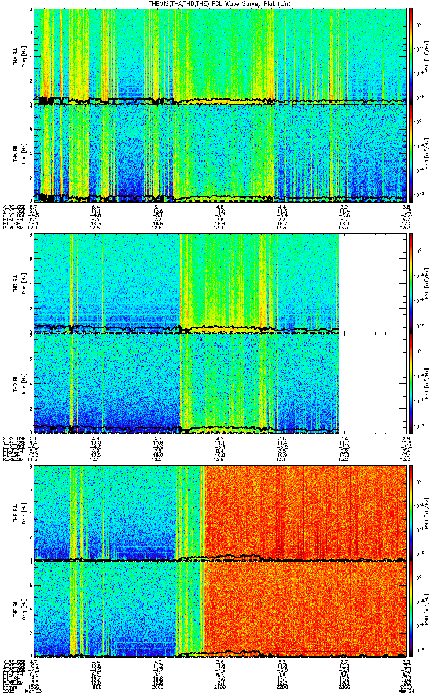Click inside the THE BII spectrogram panel

220,608
